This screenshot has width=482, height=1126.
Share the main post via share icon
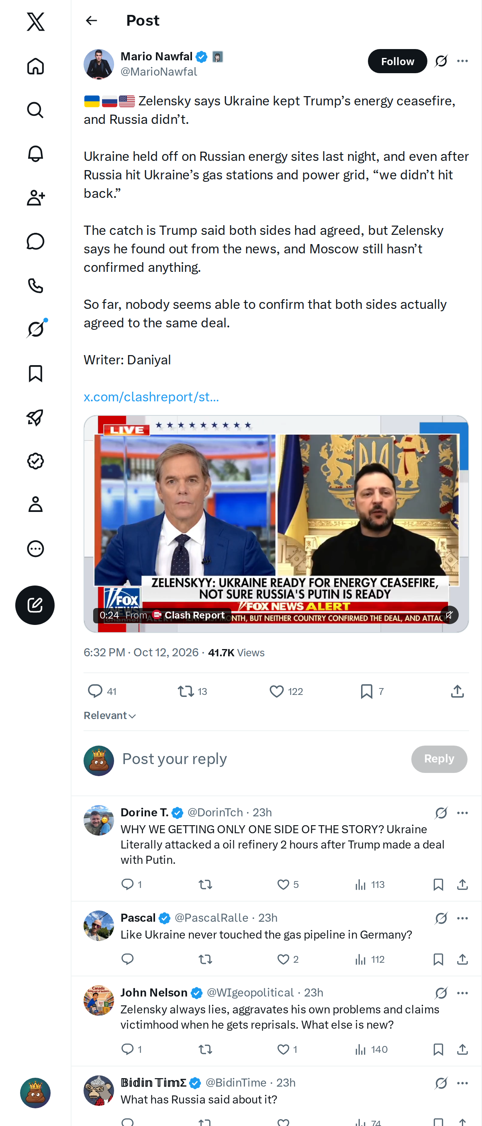point(457,691)
